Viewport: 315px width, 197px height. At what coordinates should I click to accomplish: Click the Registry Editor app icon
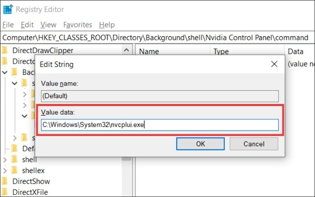click(x=7, y=9)
